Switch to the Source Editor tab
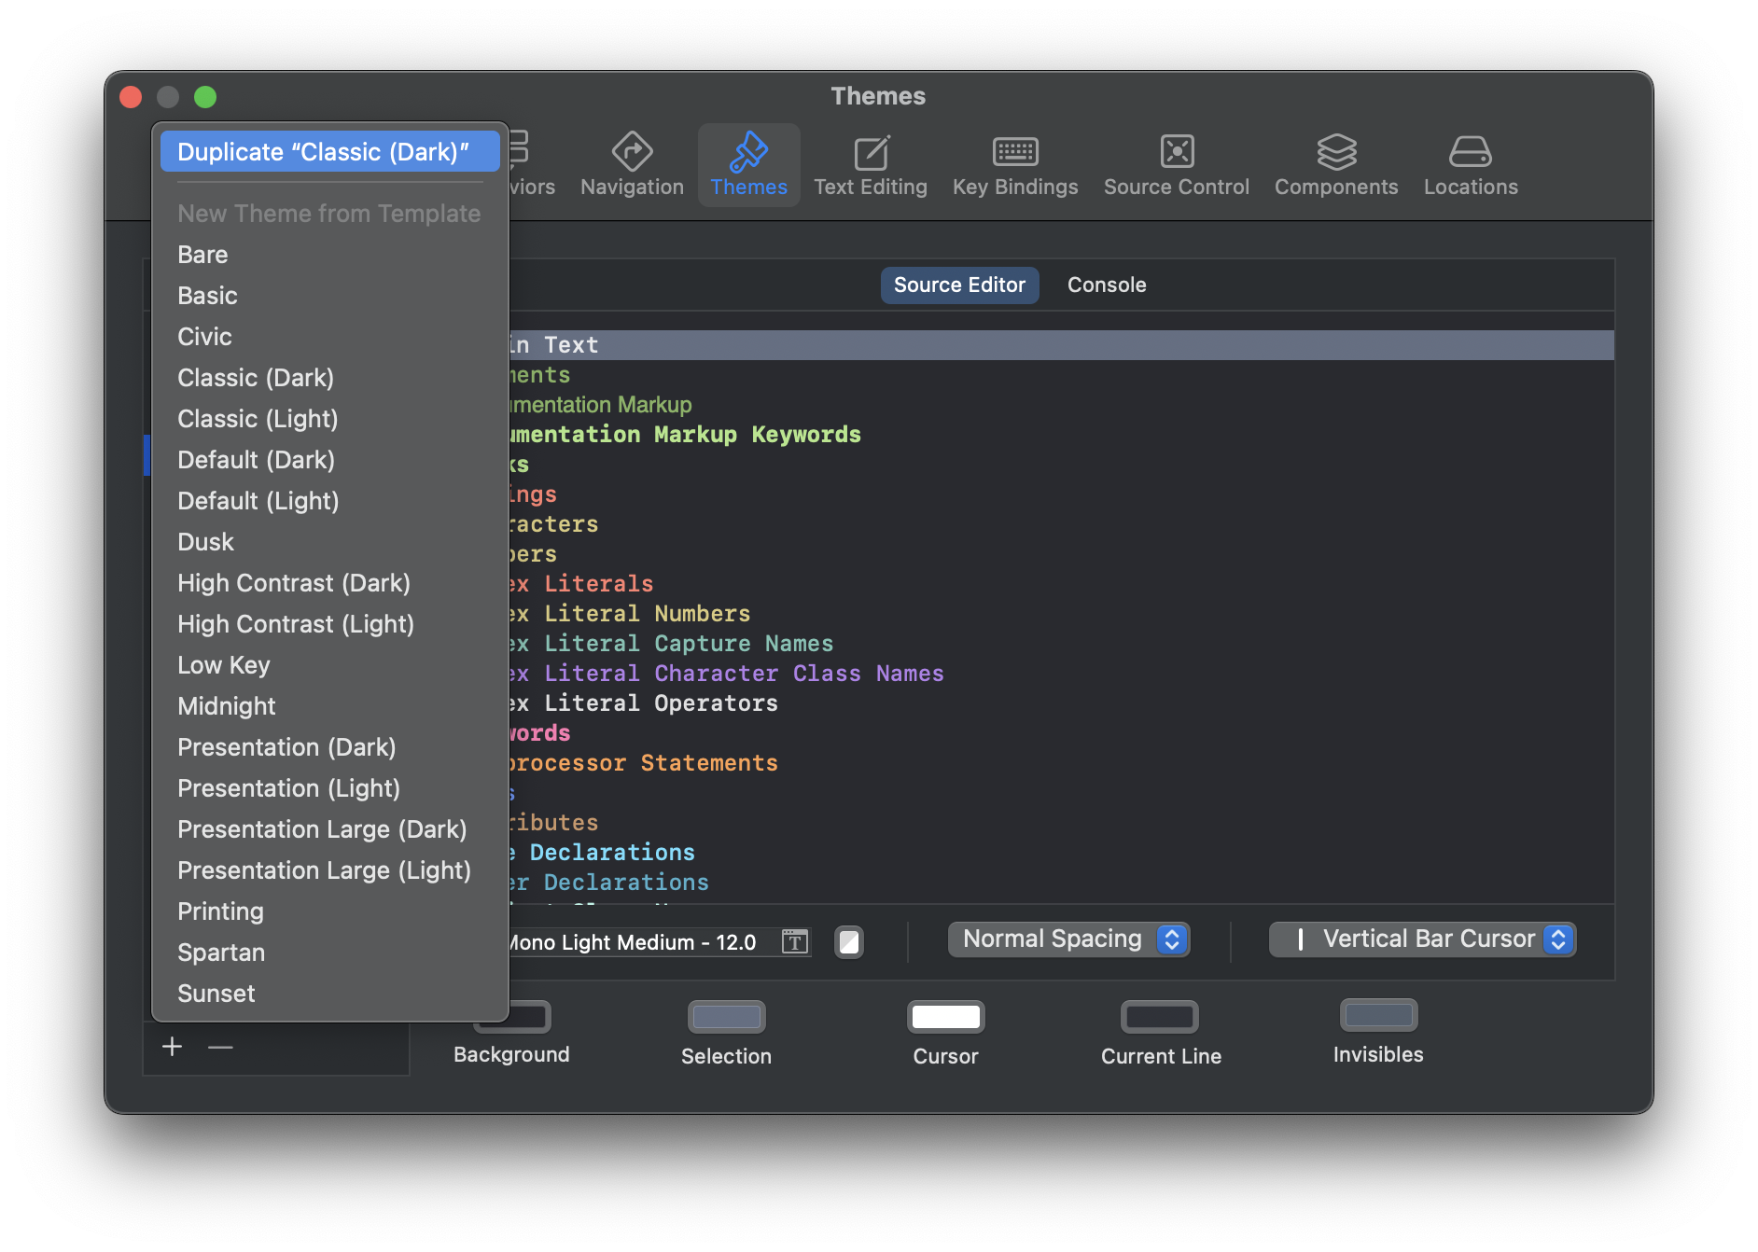Image resolution: width=1758 pixels, height=1252 pixels. (959, 285)
